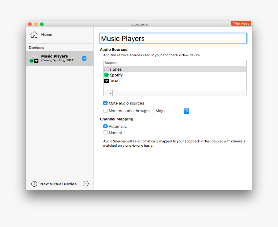Select the Spotify source row

point(175,75)
